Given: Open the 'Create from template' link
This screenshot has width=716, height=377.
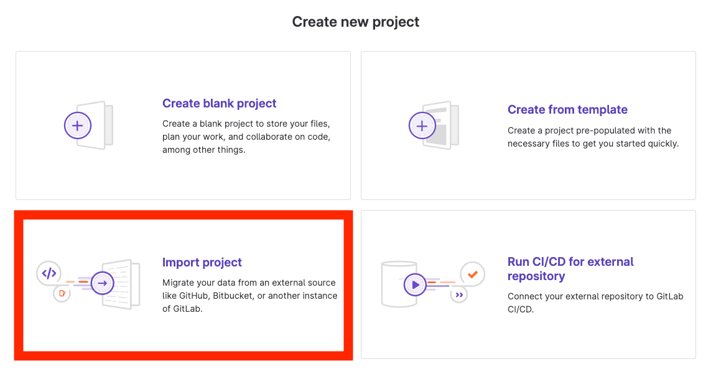Looking at the screenshot, I should pos(567,109).
